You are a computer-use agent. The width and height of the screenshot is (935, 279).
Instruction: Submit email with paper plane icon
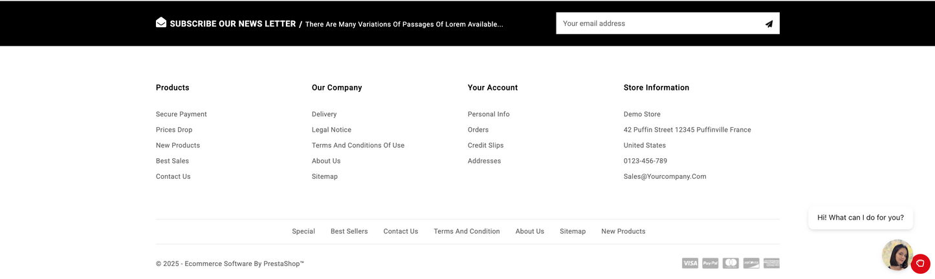point(769,24)
